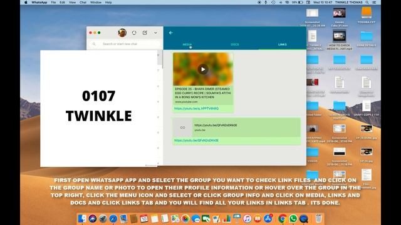Open Launchpad from the Dock
The width and height of the screenshot is (401, 225).
(x=103, y=219)
